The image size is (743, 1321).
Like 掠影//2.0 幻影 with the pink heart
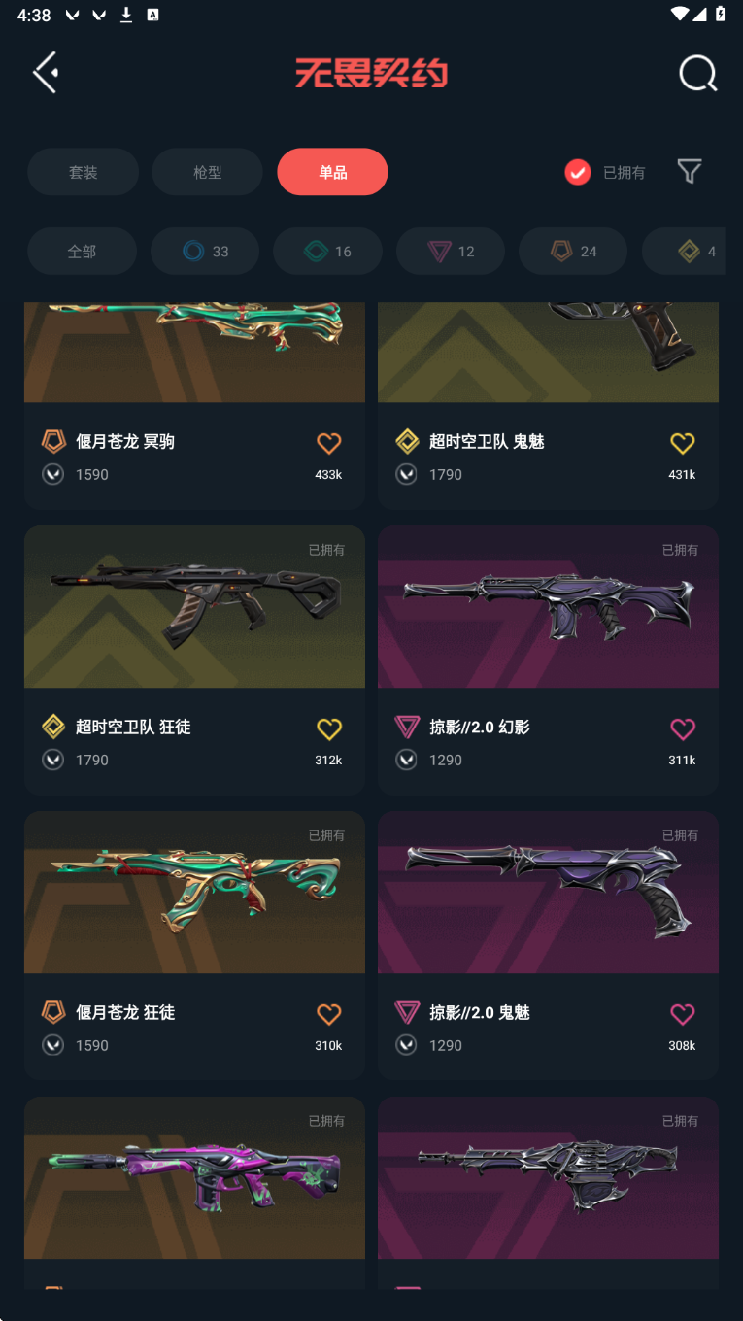tap(683, 728)
